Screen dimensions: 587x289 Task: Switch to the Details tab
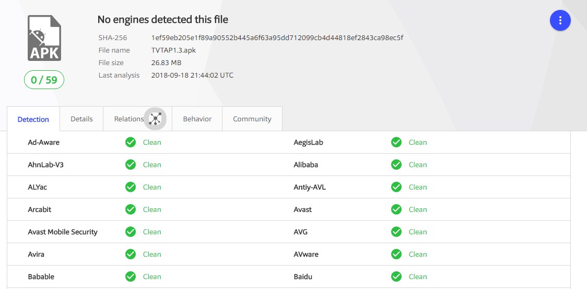pyautogui.click(x=81, y=119)
